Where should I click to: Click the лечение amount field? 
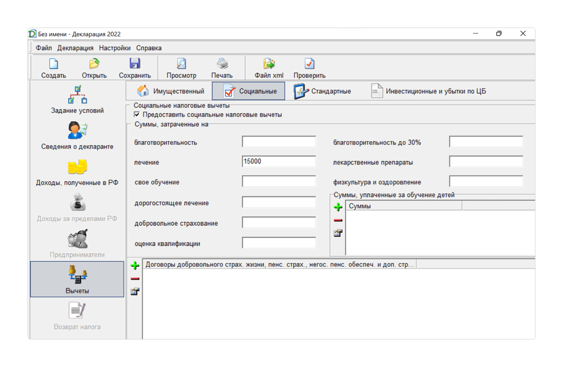tap(279, 162)
